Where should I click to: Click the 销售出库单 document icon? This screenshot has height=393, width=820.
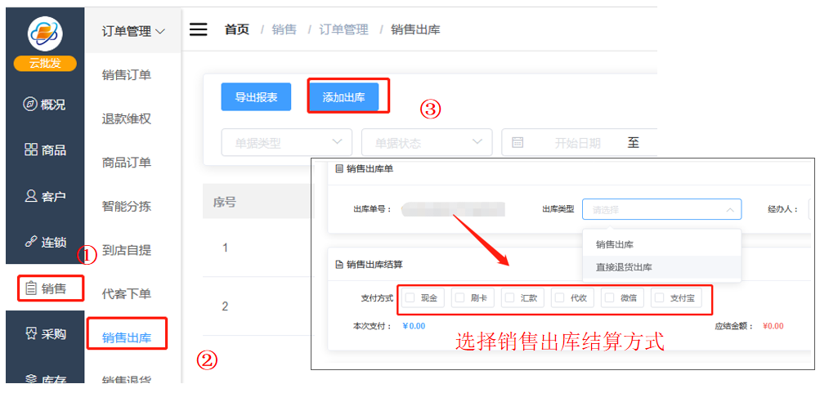[339, 169]
